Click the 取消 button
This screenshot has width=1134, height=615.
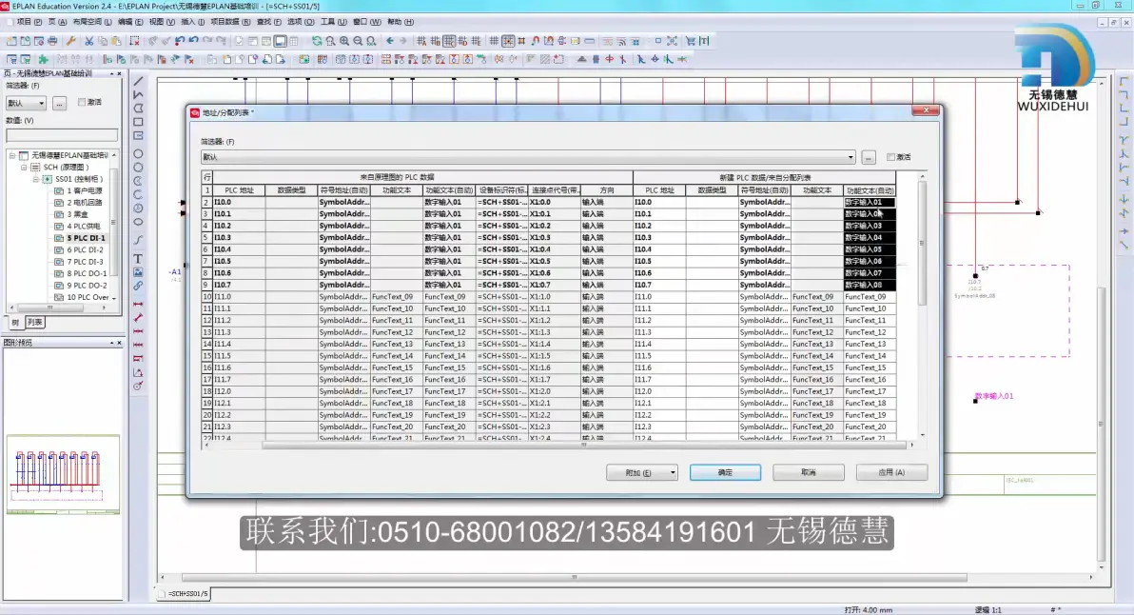[x=809, y=472]
